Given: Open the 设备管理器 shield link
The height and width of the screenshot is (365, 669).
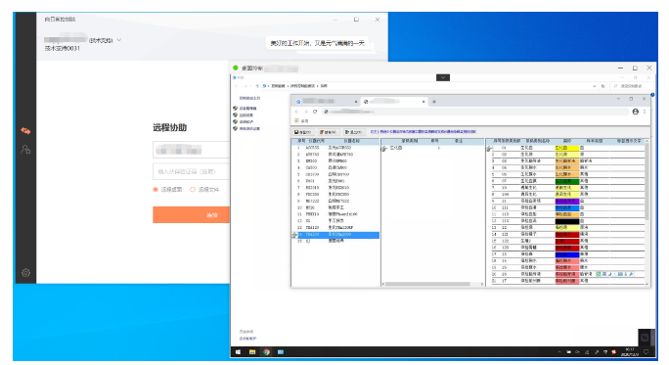Looking at the screenshot, I should (x=245, y=108).
